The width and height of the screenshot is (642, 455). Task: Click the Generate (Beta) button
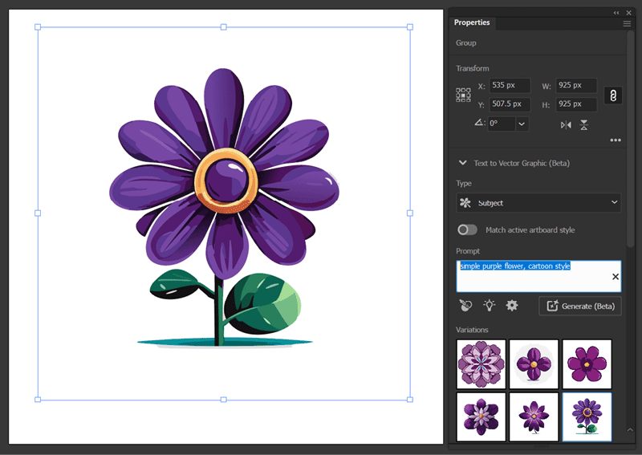point(579,306)
